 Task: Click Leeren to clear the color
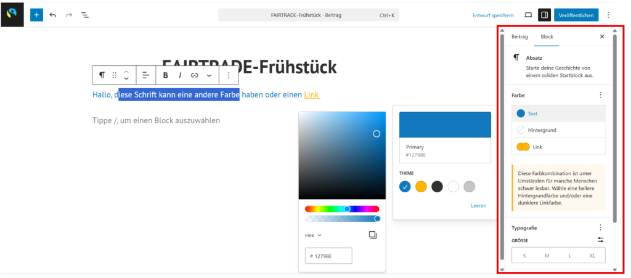(x=478, y=206)
